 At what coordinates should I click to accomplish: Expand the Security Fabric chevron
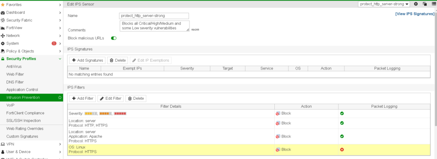pyautogui.click(x=60, y=20)
